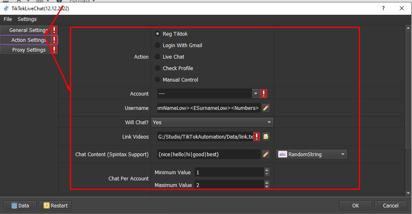
Task: Click the TikTok app icon in title bar
Action: pyautogui.click(x=6, y=8)
